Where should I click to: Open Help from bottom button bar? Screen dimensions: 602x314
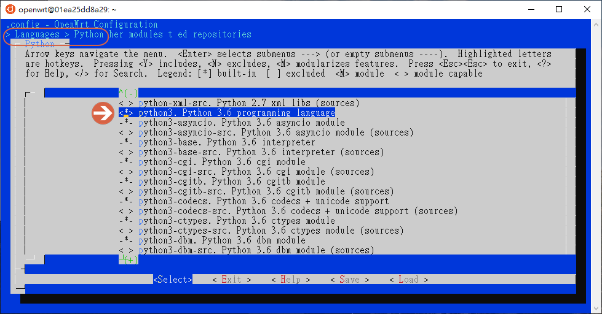tap(291, 280)
